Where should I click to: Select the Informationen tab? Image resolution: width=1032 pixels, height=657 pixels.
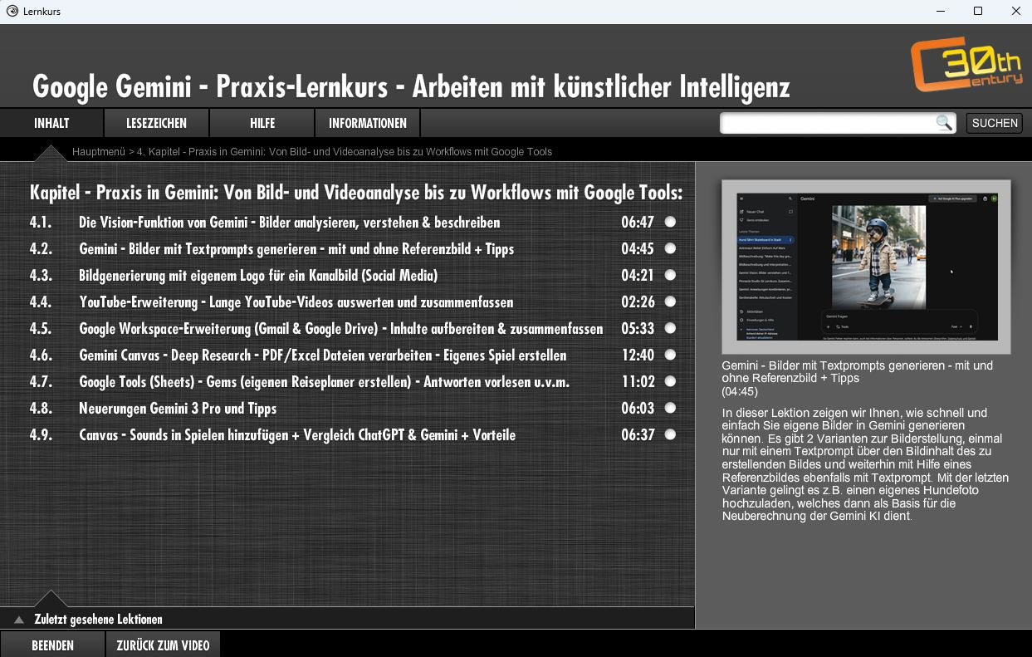click(367, 123)
